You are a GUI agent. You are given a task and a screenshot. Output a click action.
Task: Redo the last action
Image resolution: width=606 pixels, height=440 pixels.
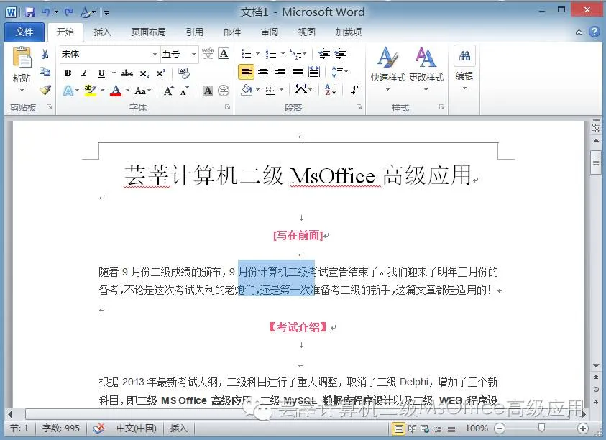tap(69, 12)
